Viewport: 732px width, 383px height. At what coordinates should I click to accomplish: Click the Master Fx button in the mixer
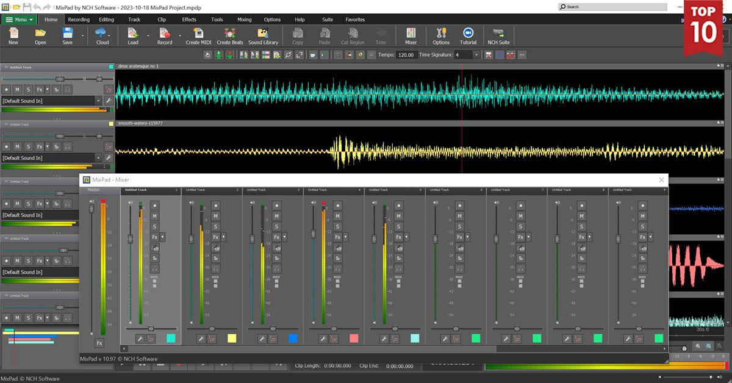[99, 343]
